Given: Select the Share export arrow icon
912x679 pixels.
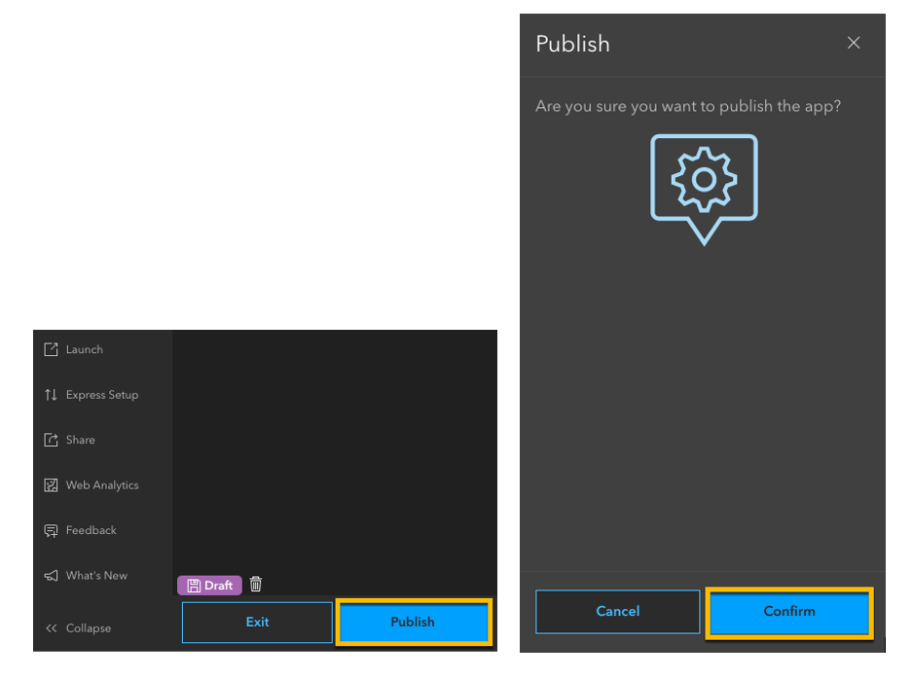Looking at the screenshot, I should (x=50, y=440).
